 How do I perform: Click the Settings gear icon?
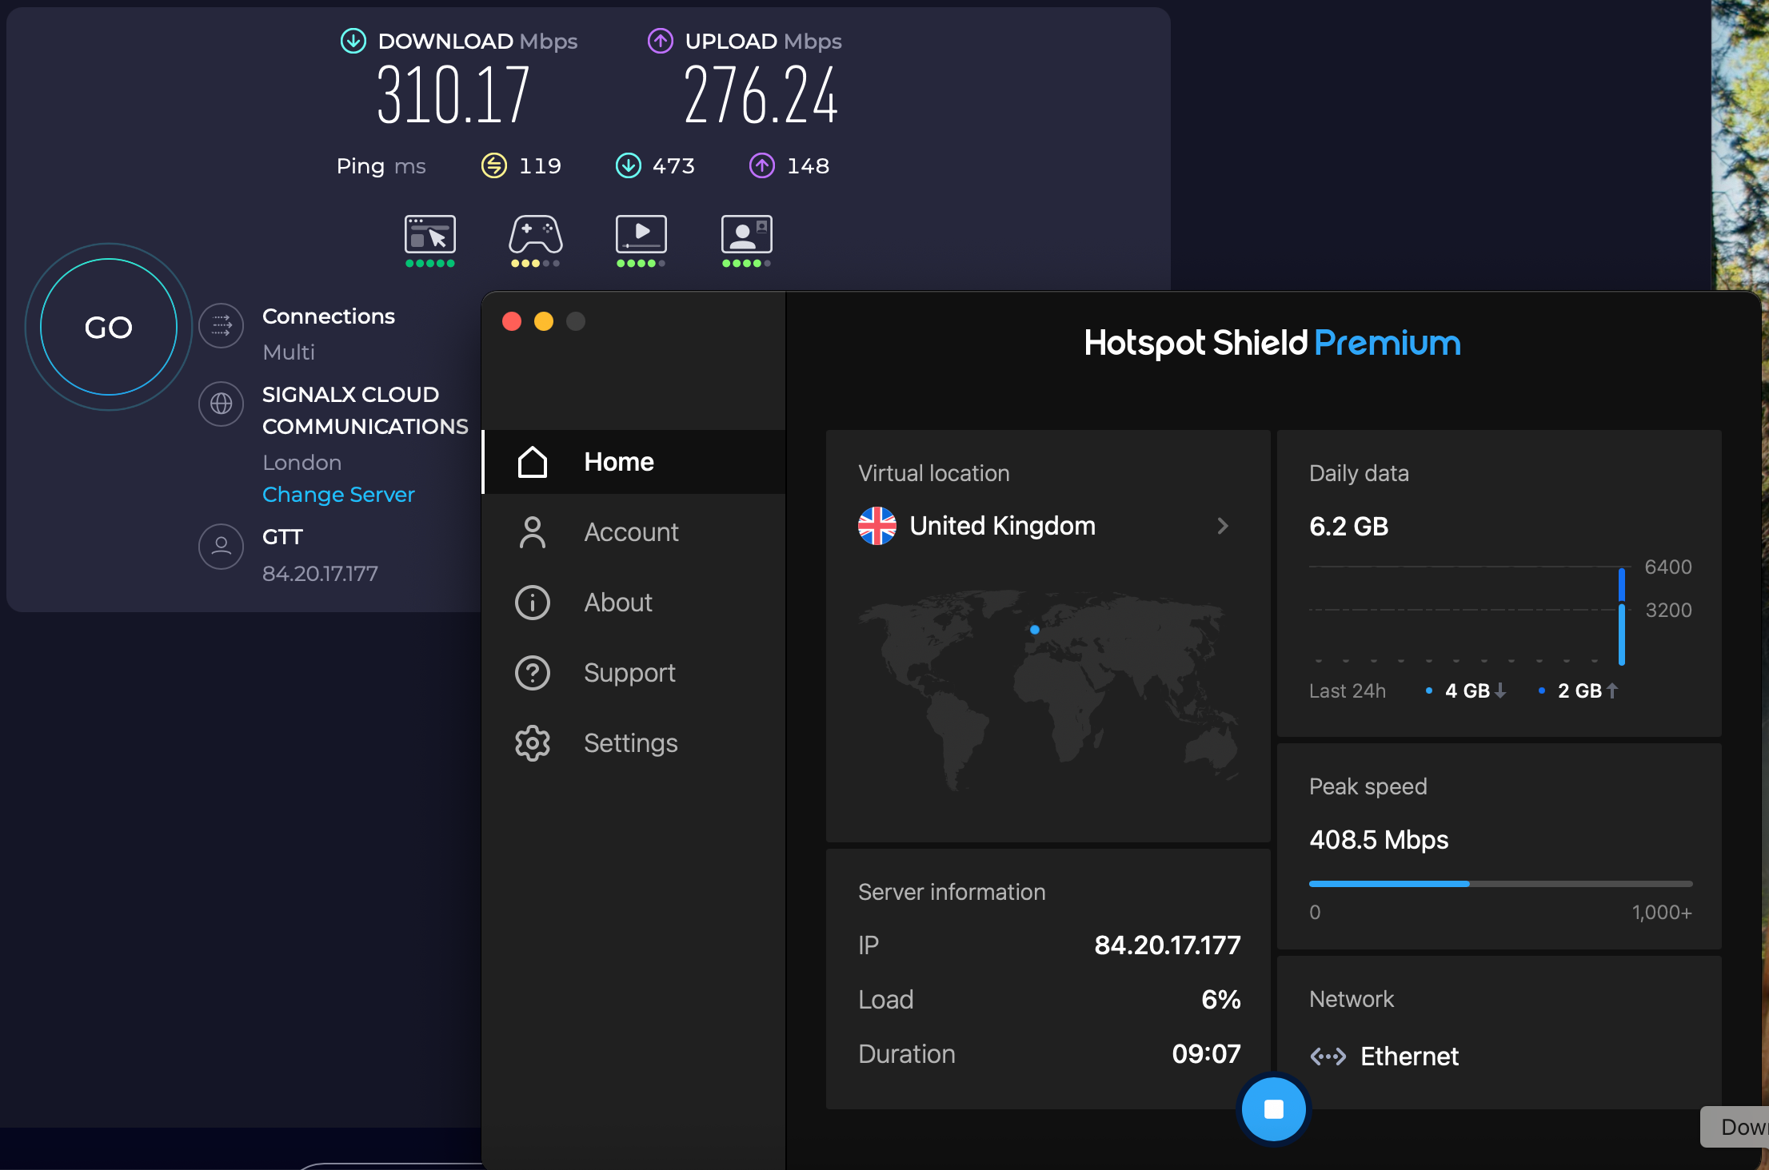tap(533, 743)
